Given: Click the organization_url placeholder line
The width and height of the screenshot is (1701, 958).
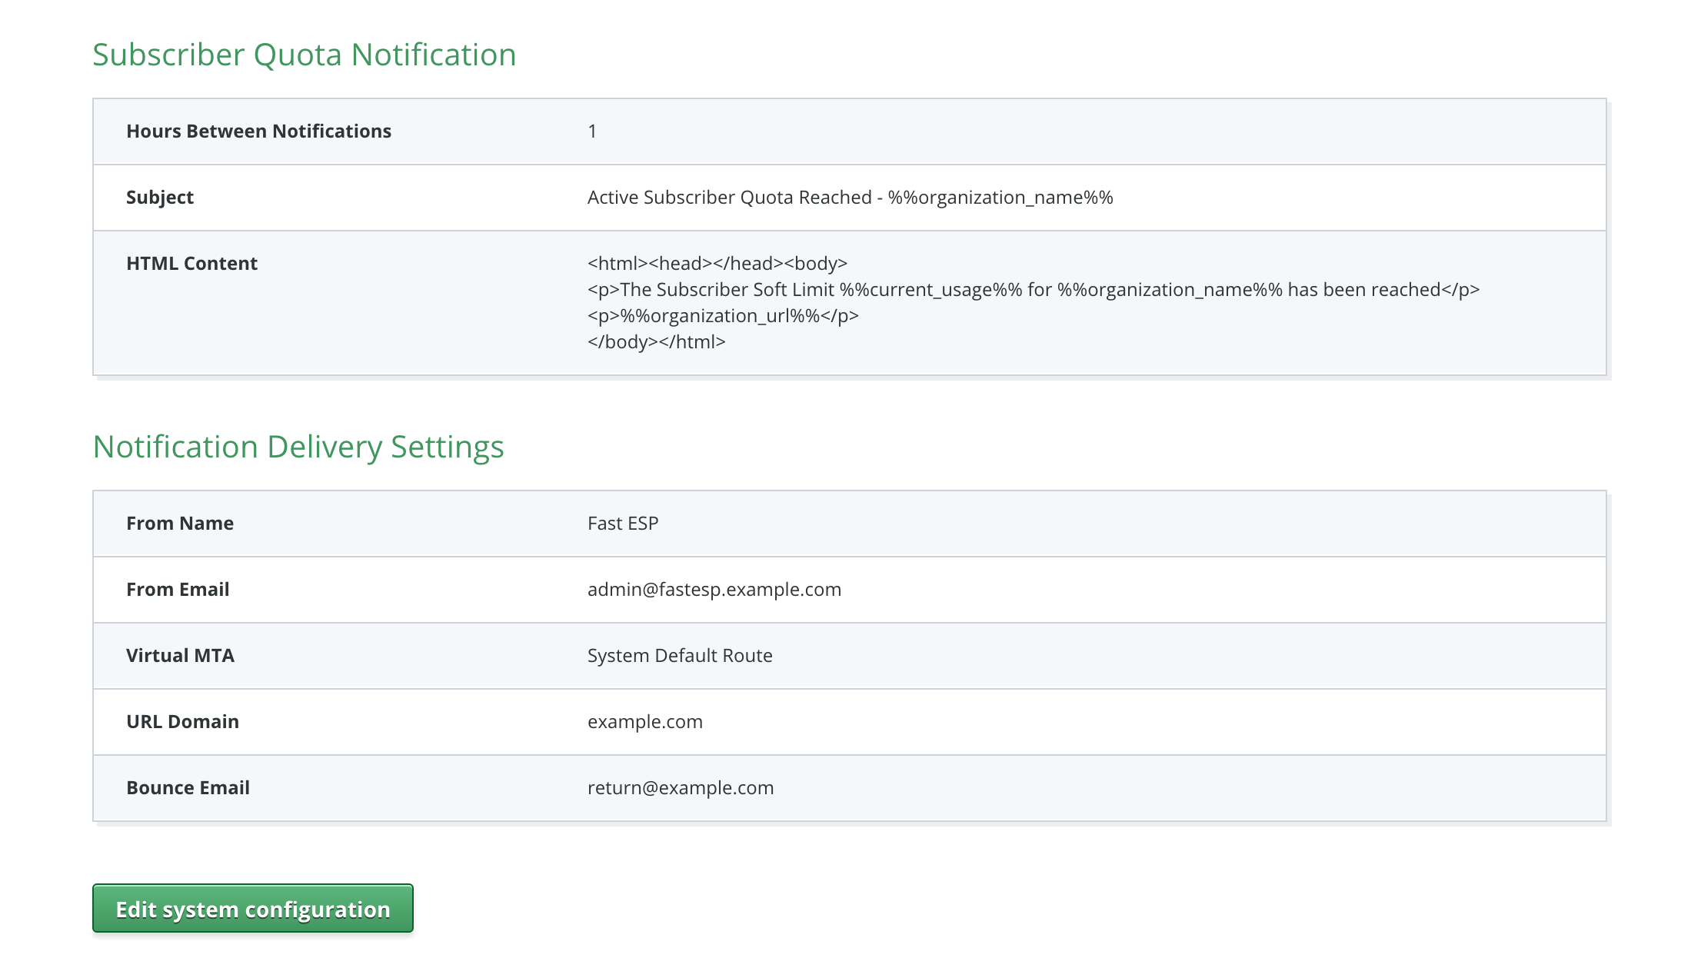Looking at the screenshot, I should pos(722,316).
